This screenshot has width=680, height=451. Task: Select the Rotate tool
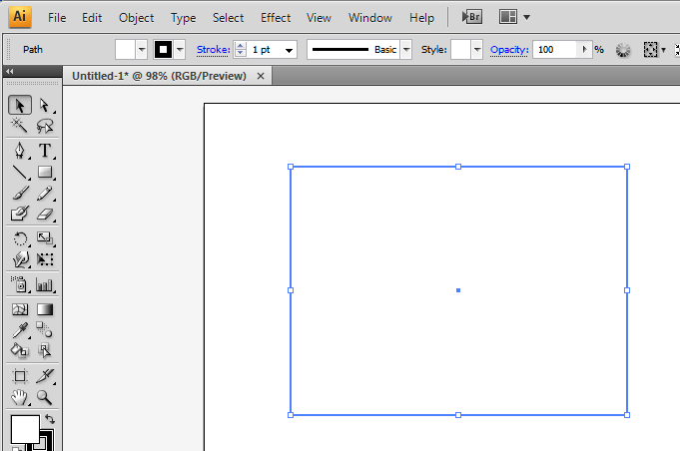(20, 238)
